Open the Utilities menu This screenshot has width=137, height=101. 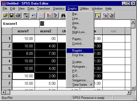[84, 9]
